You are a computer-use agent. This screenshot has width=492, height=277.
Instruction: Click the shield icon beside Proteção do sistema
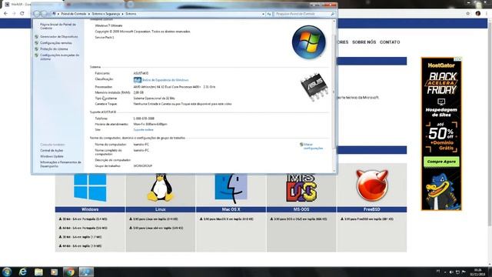coord(37,49)
